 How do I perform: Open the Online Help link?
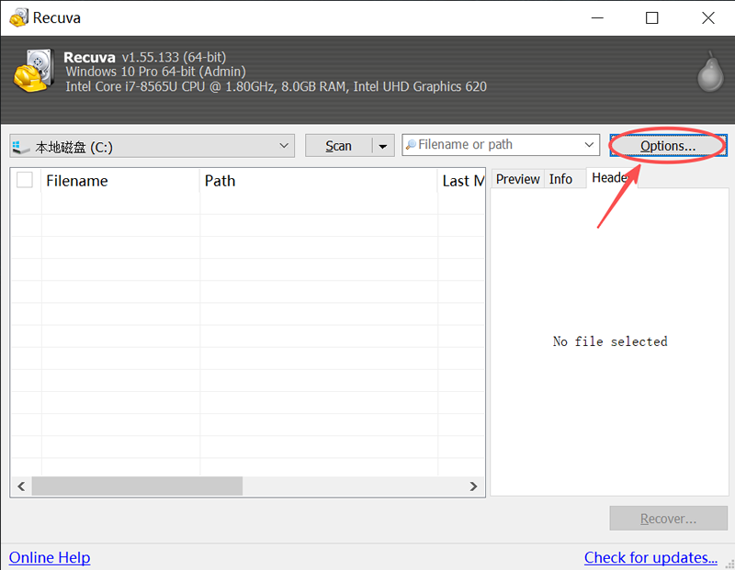(x=50, y=557)
